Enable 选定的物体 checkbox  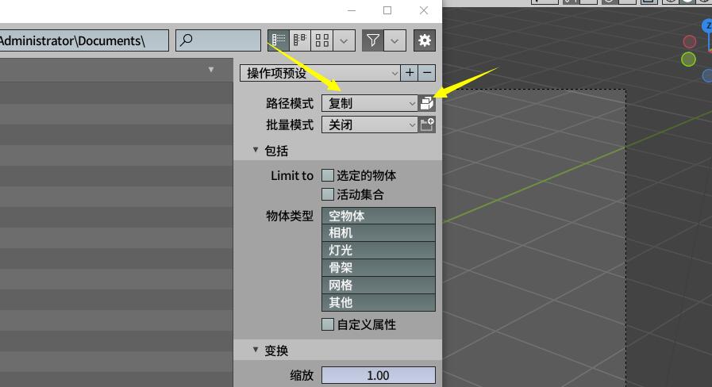click(327, 175)
